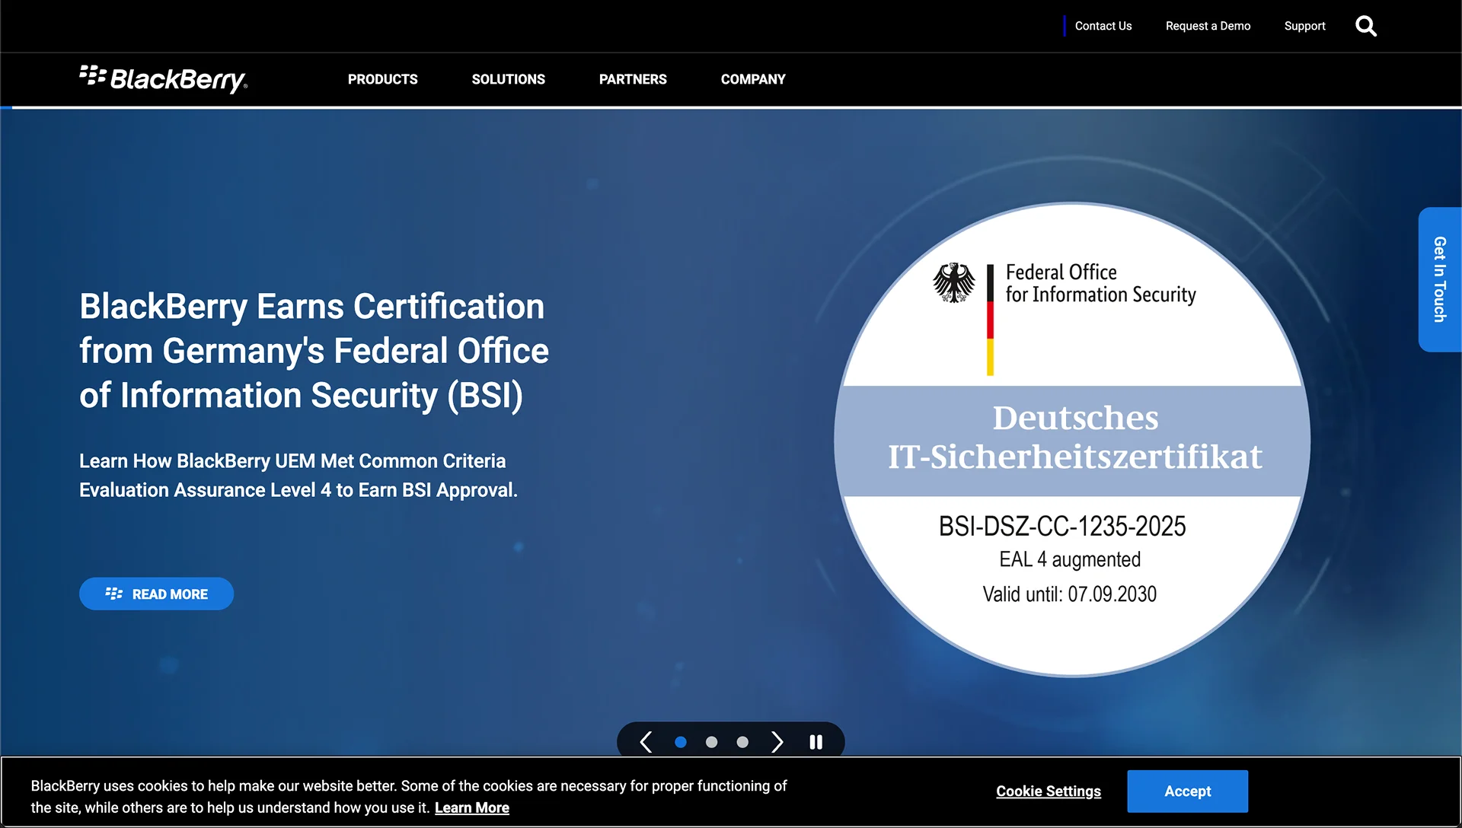Select the third carousel dot
Image resolution: width=1462 pixels, height=828 pixels.
coord(742,741)
